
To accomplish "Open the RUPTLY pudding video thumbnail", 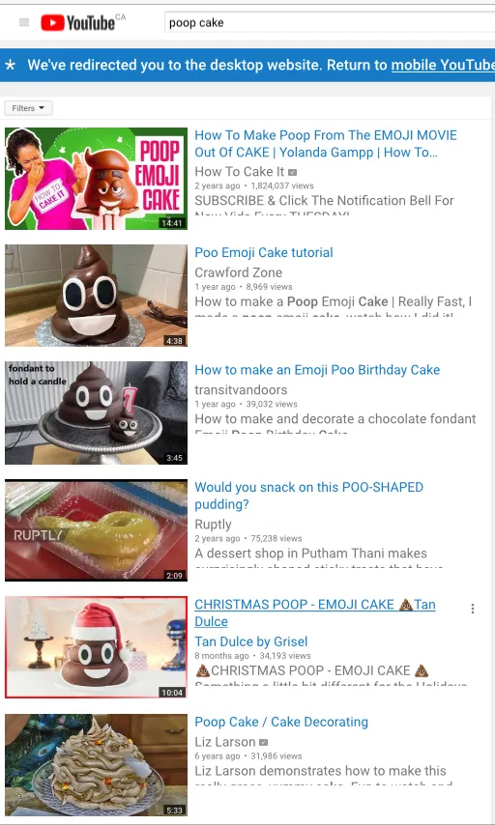I will (x=96, y=530).
